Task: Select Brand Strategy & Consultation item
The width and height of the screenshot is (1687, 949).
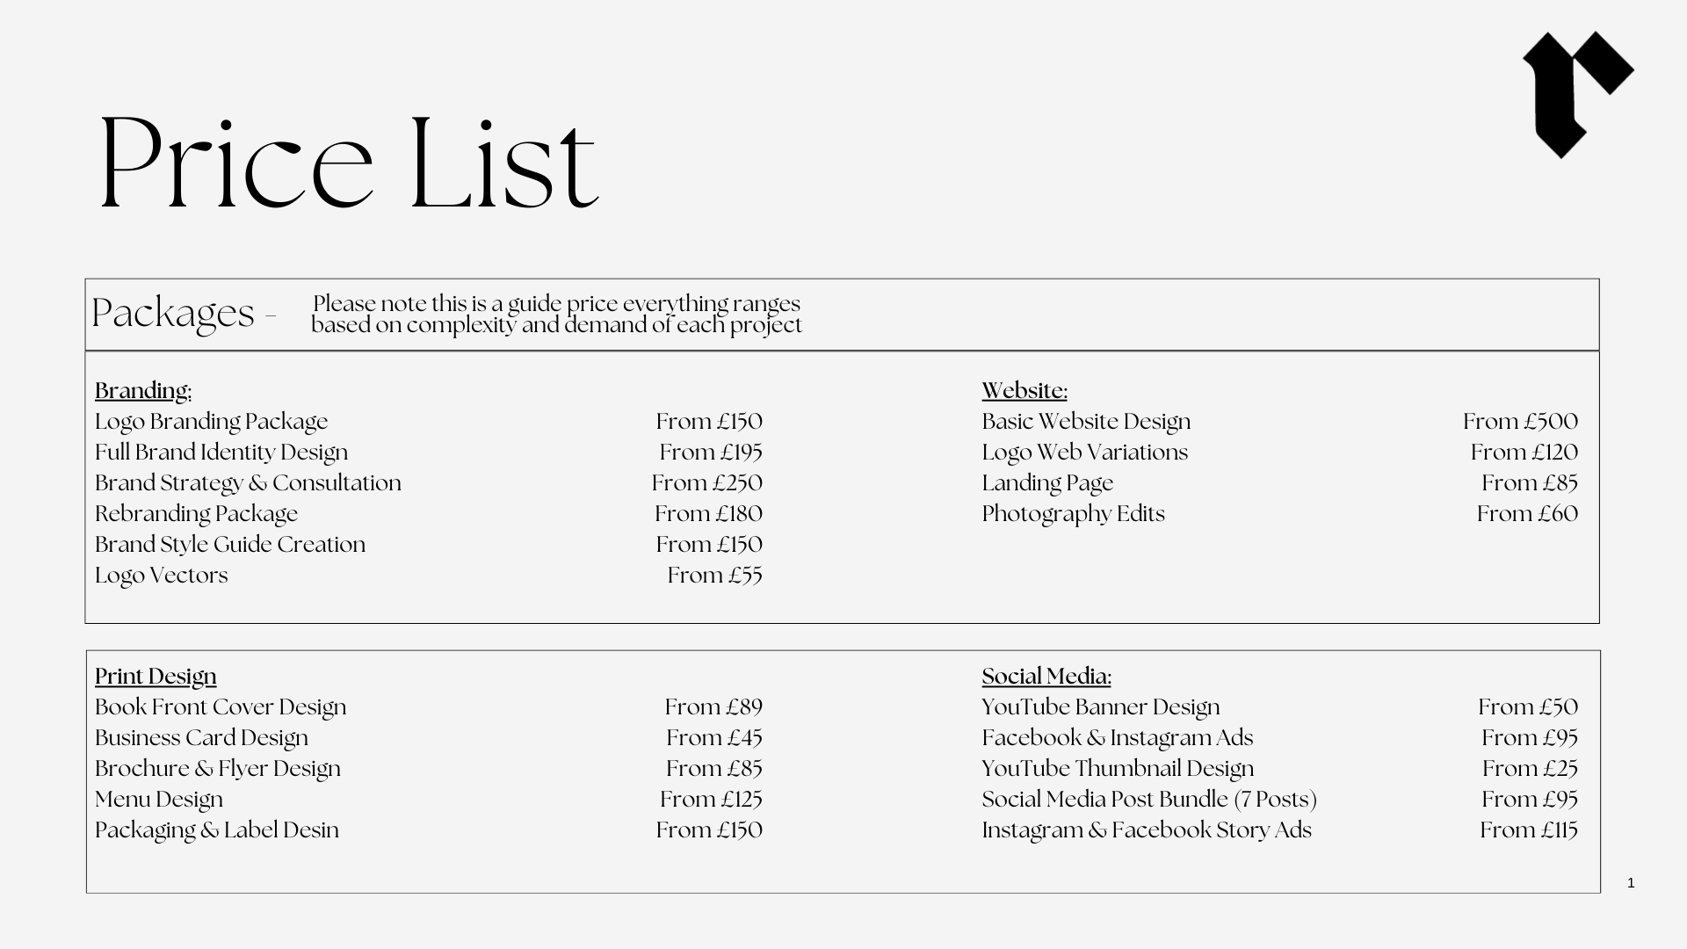Action: [x=248, y=483]
